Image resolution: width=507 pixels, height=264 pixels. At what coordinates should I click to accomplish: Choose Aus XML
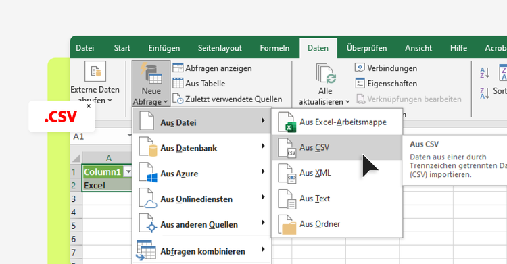[337, 173]
